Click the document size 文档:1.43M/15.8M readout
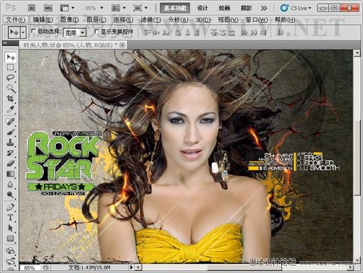The height and width of the screenshot is (273, 363). tap(90, 268)
